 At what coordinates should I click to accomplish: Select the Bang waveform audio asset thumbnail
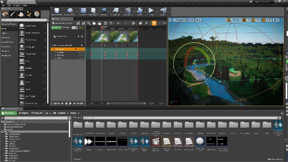89,141
